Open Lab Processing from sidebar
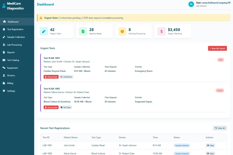 click(14, 45)
